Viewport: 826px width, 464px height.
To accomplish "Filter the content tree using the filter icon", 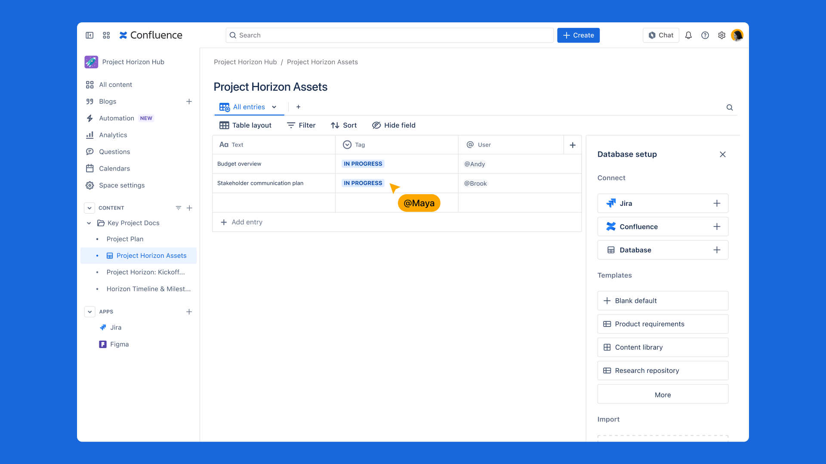I will tap(179, 208).
